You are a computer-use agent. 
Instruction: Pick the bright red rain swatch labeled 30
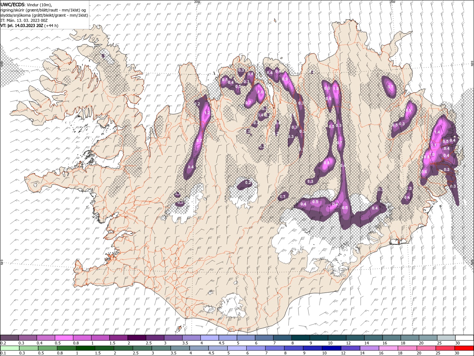464,348
